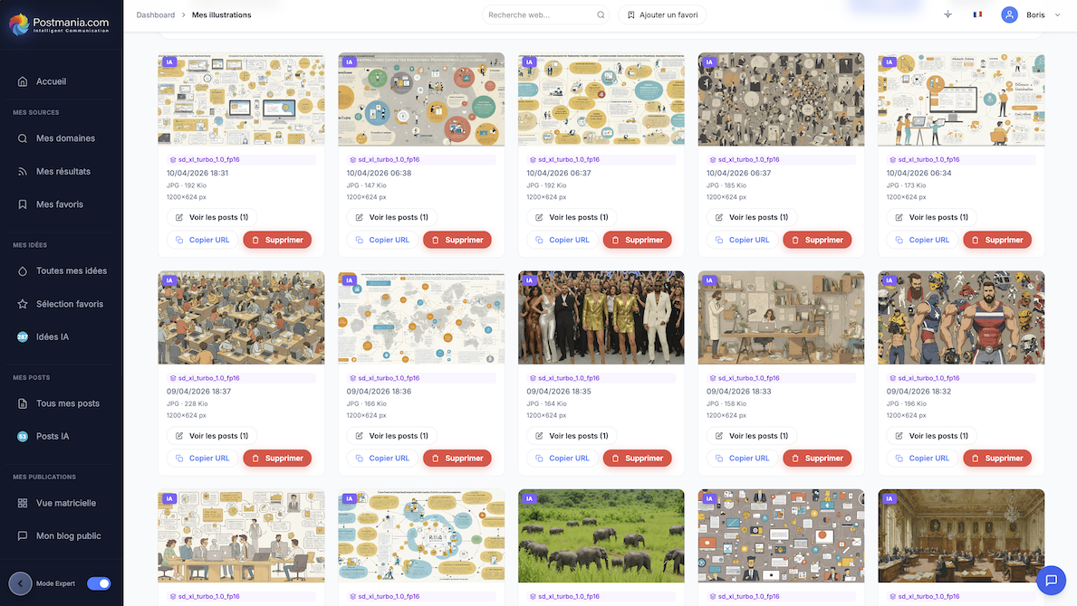Delete the 10/04/2026 06:38 illustration
1077x606 pixels.
[457, 240]
